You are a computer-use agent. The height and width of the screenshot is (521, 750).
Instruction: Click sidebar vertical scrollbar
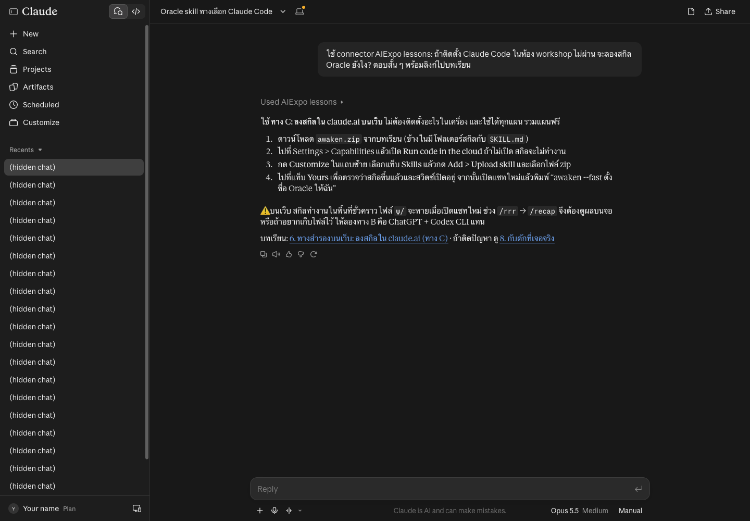[x=147, y=242]
